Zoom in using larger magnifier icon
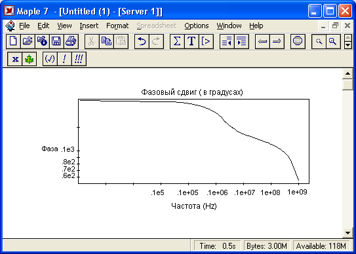The image size is (356, 254). (x=333, y=41)
